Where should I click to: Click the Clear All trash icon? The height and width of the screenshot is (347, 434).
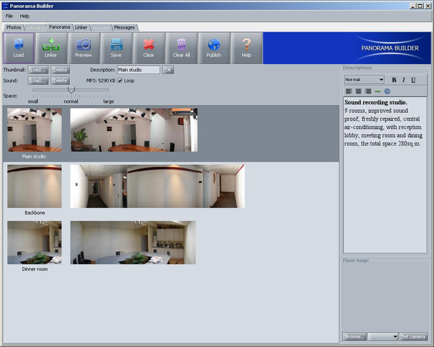point(181,48)
